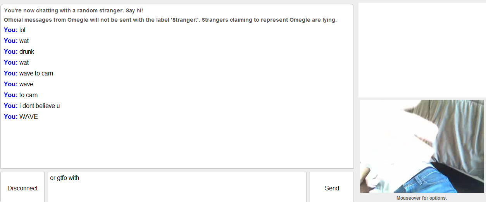The width and height of the screenshot is (486, 202).
Task: Click the first "wat" message
Action: [x=24, y=41]
